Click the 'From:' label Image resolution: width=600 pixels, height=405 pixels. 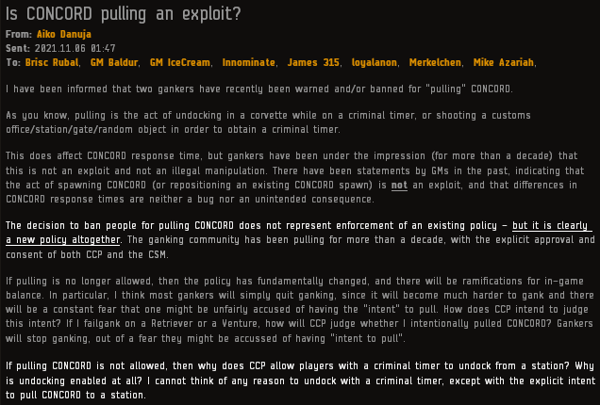pyautogui.click(x=19, y=35)
